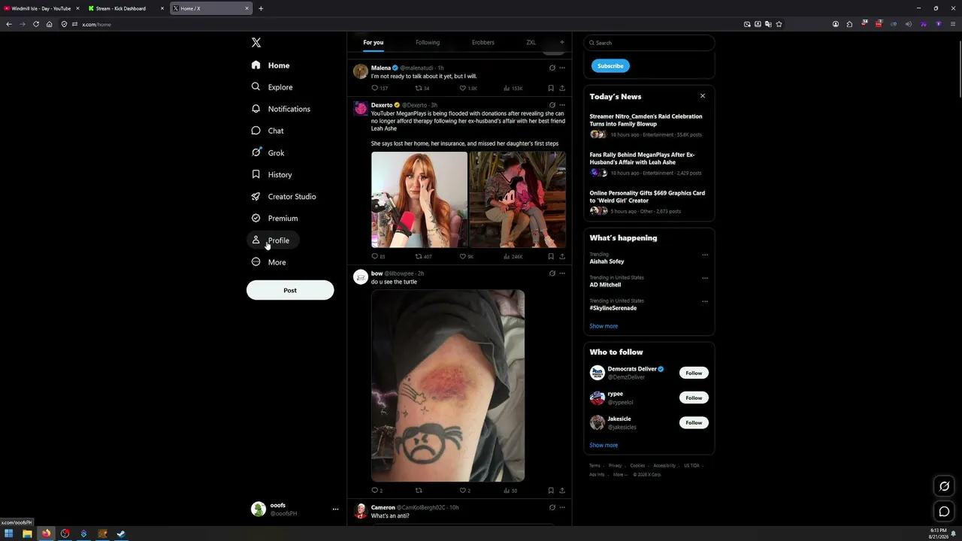Share Malena's post

pos(562,89)
